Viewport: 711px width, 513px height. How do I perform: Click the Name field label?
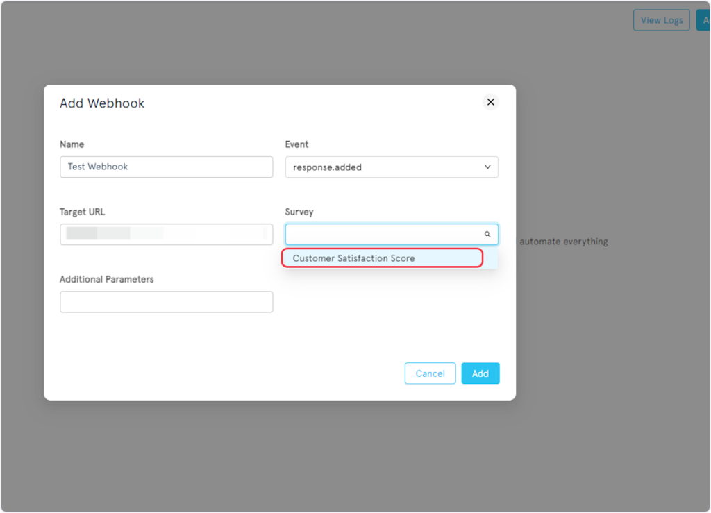[72, 144]
